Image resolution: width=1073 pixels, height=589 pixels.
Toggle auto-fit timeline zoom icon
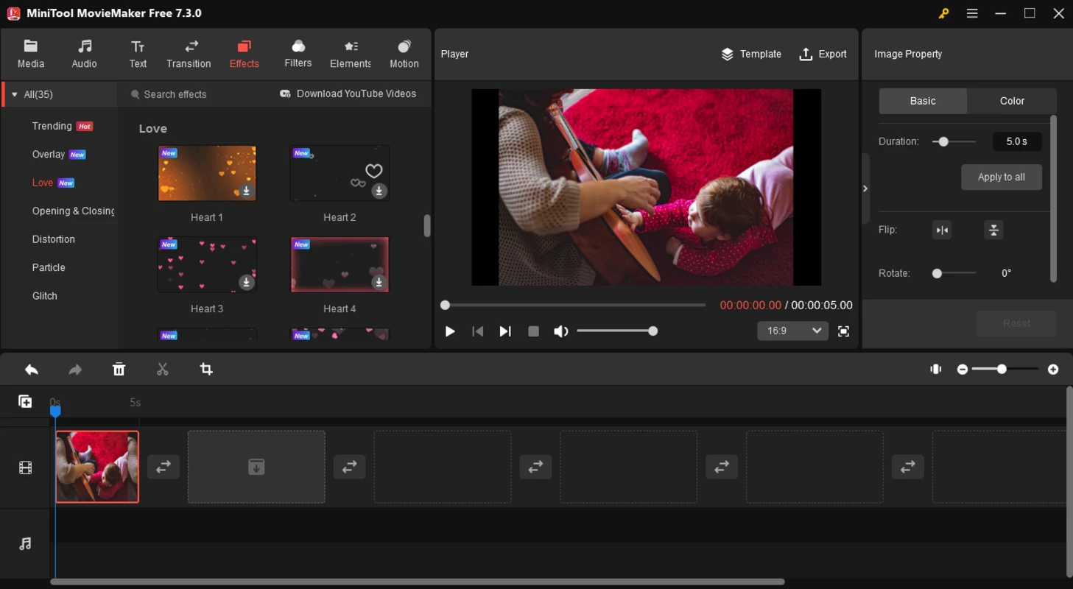click(x=935, y=369)
